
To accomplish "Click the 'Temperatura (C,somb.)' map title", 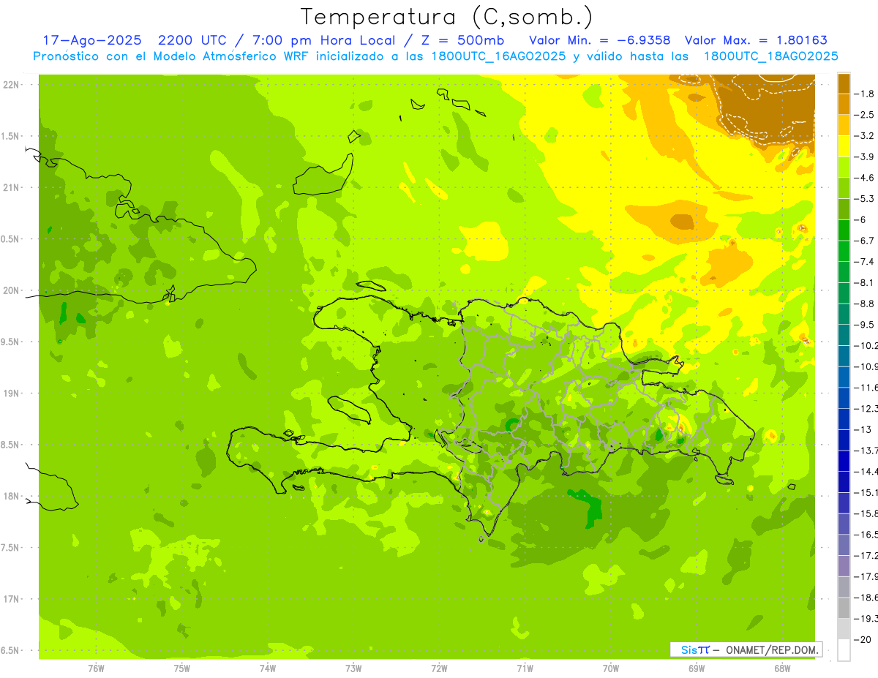I will pos(447,16).
